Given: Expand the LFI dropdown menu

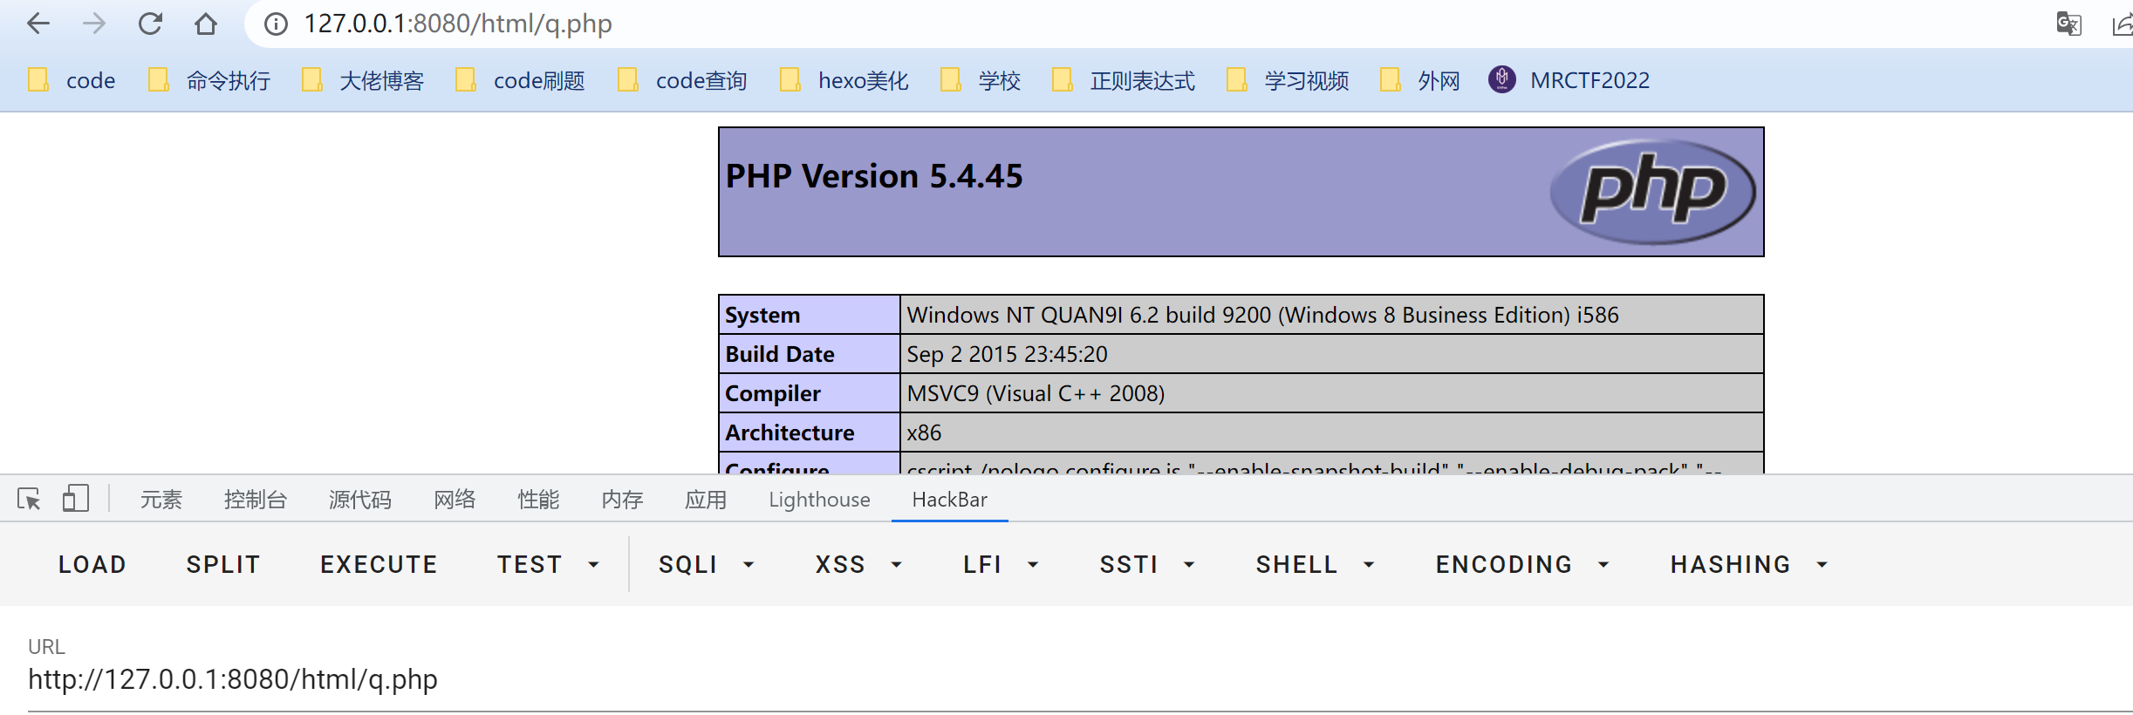Looking at the screenshot, I should tap(1001, 564).
